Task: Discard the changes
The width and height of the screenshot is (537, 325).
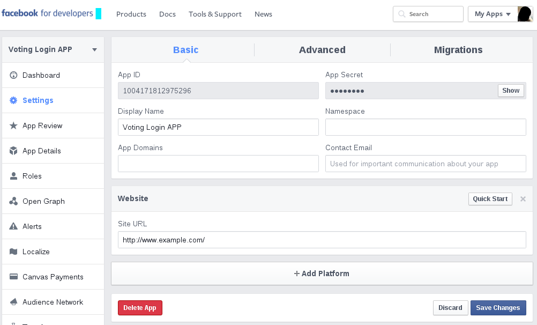Action: click(450, 308)
